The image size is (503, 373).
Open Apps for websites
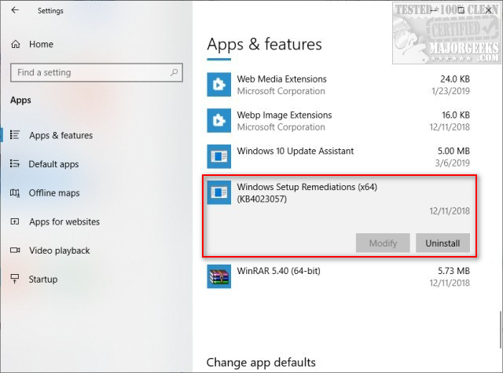[64, 221]
